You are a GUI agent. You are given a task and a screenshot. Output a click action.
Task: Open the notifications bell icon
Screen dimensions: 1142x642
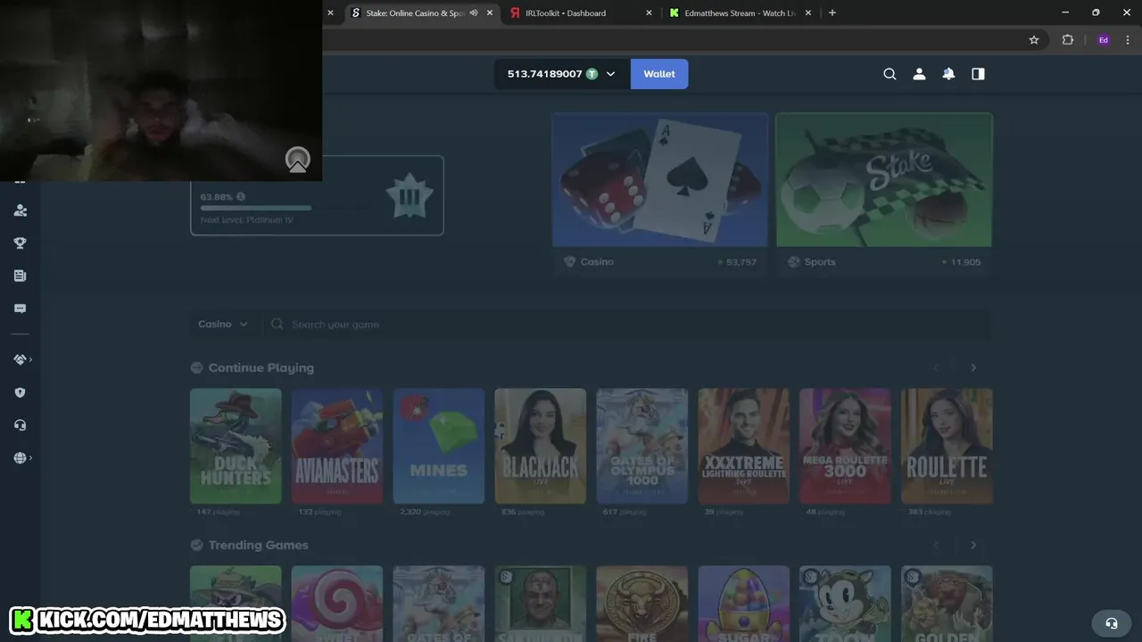948,74
